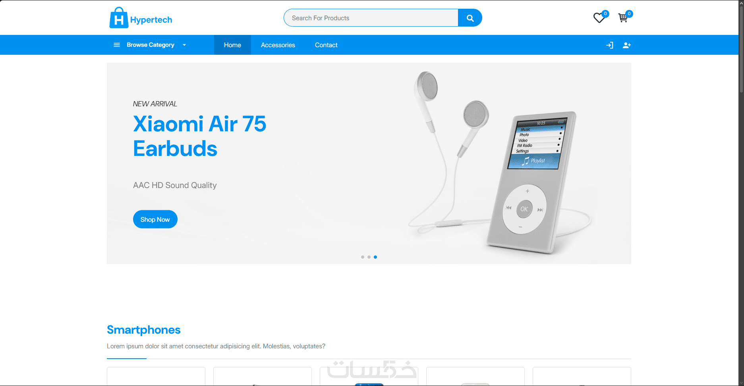Focus the Search For Products field
Screen dimensions: 744x386
pos(371,18)
